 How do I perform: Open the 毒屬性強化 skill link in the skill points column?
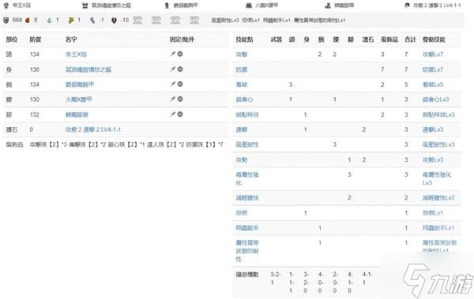tap(247, 178)
